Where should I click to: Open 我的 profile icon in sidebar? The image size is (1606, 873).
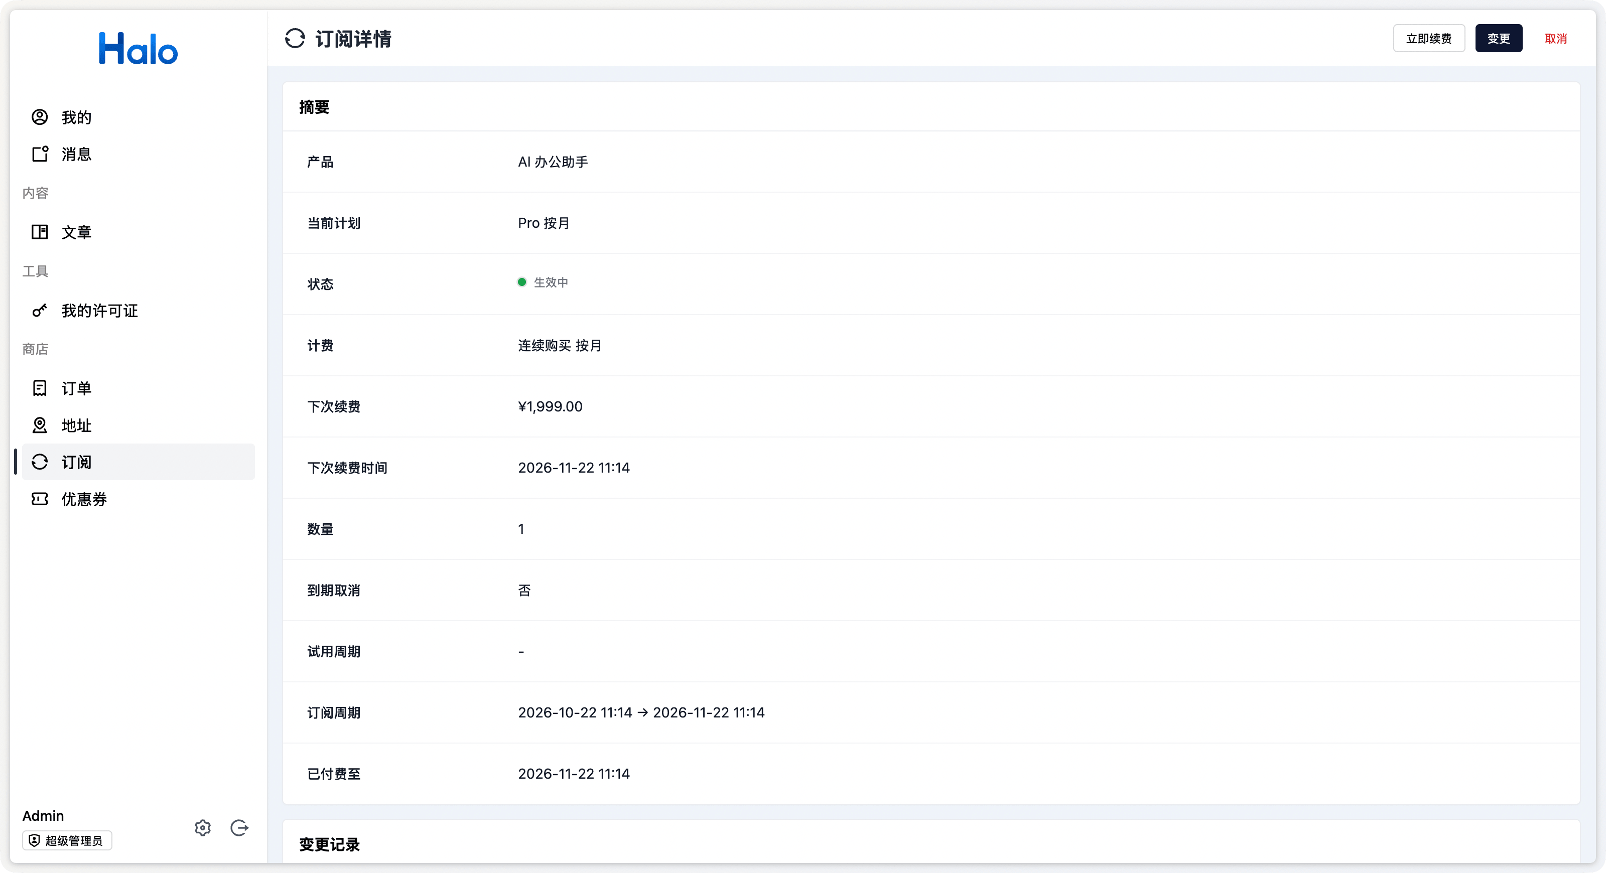click(x=40, y=117)
